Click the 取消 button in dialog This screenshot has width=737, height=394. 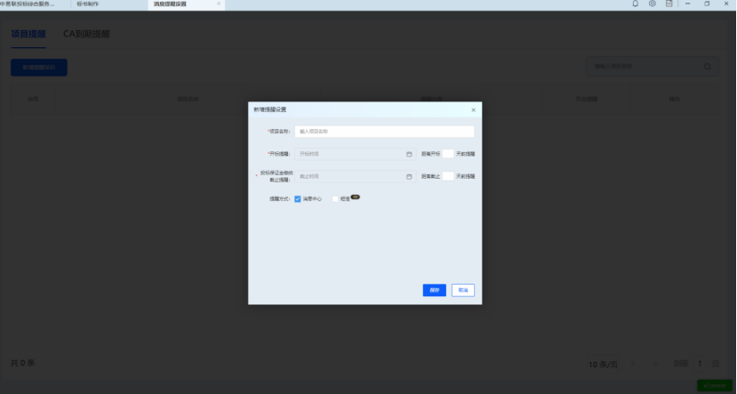click(x=462, y=290)
